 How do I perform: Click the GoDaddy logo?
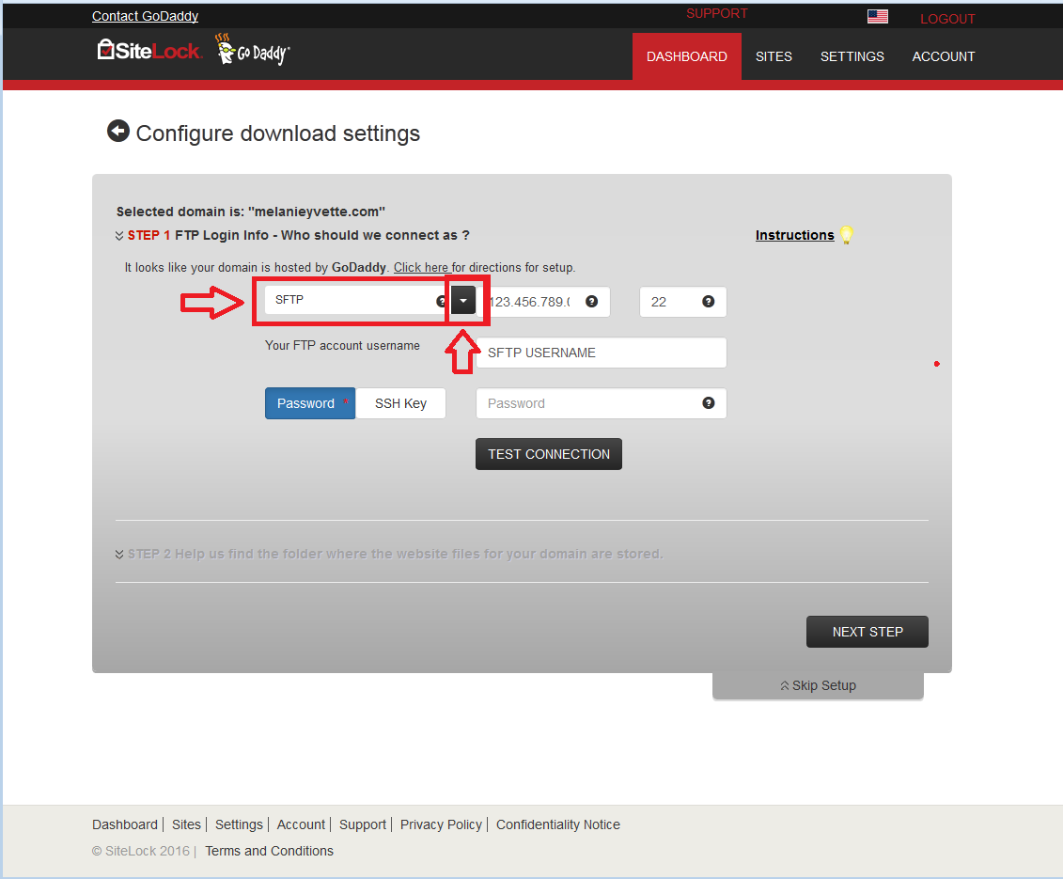pyautogui.click(x=252, y=50)
